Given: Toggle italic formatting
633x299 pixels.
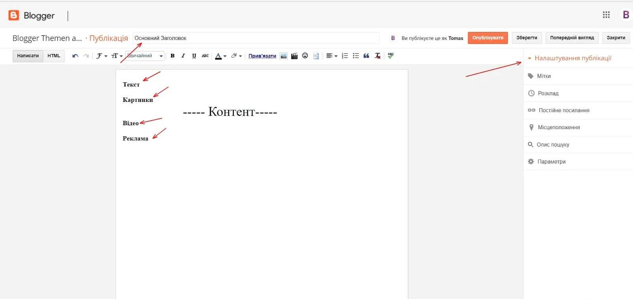Looking at the screenshot, I should pyautogui.click(x=183, y=56).
